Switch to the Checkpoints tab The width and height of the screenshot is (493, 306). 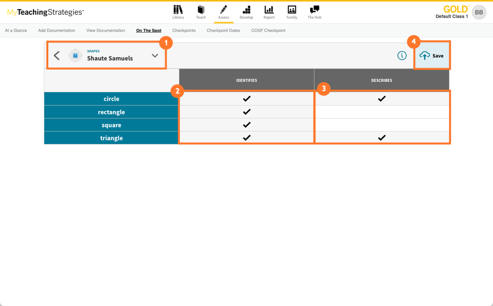click(x=184, y=31)
